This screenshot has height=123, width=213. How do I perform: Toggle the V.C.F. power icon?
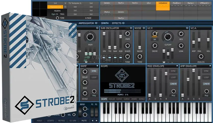[187, 28]
